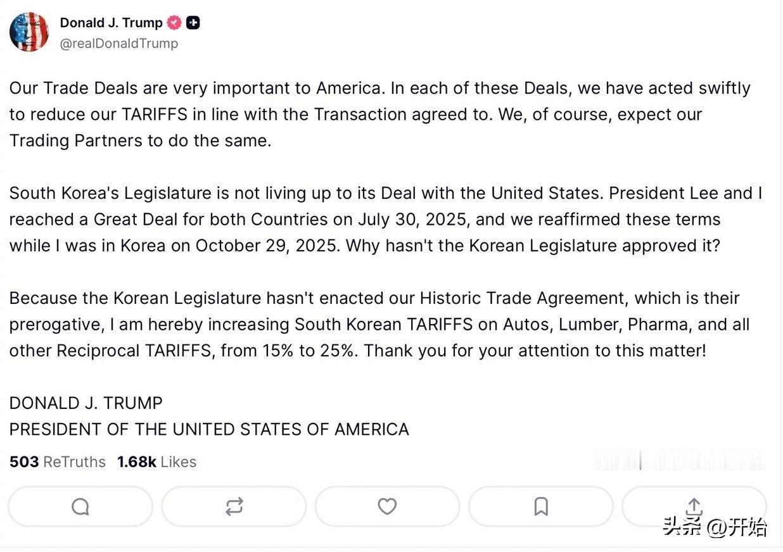Open the share menu from the upload arrow

click(694, 506)
